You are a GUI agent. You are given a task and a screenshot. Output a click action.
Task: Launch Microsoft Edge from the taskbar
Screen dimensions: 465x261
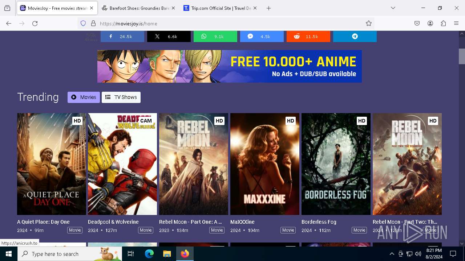[149, 254]
